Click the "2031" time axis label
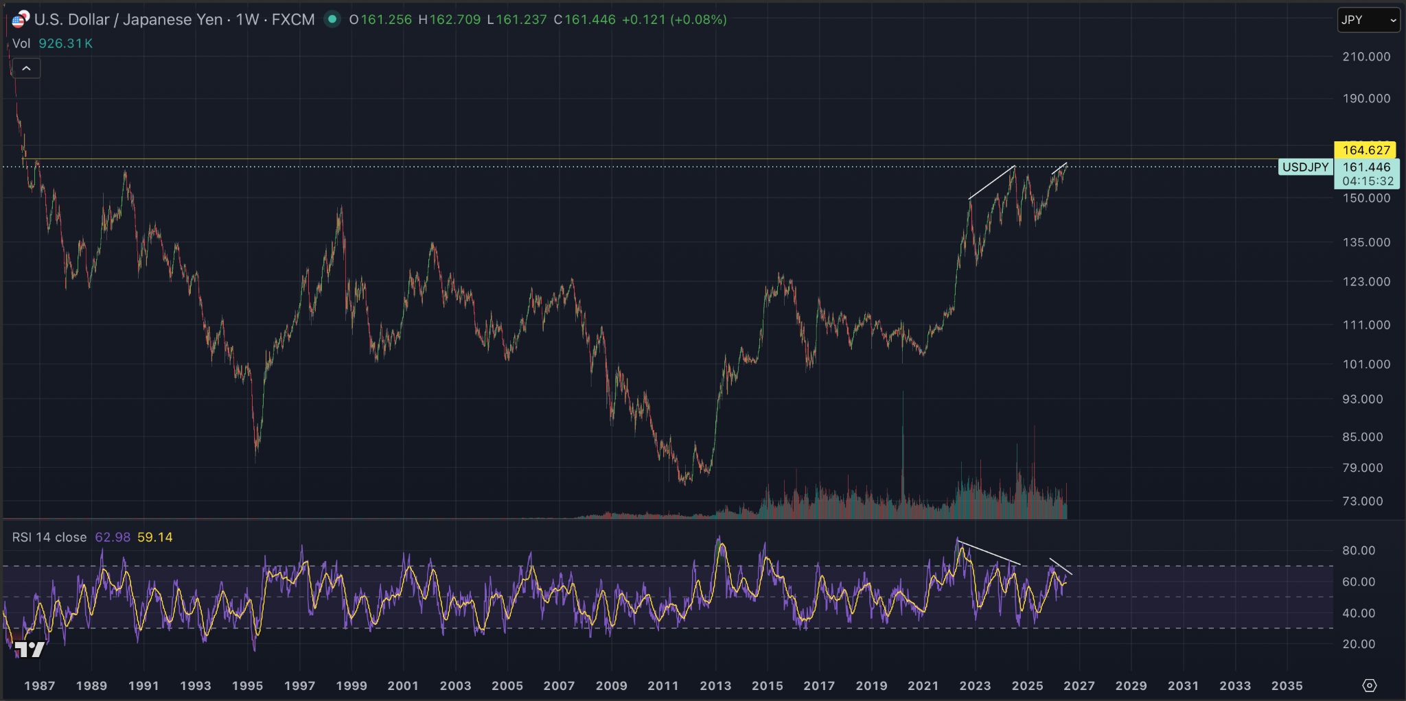The height and width of the screenshot is (701, 1406). point(1183,685)
